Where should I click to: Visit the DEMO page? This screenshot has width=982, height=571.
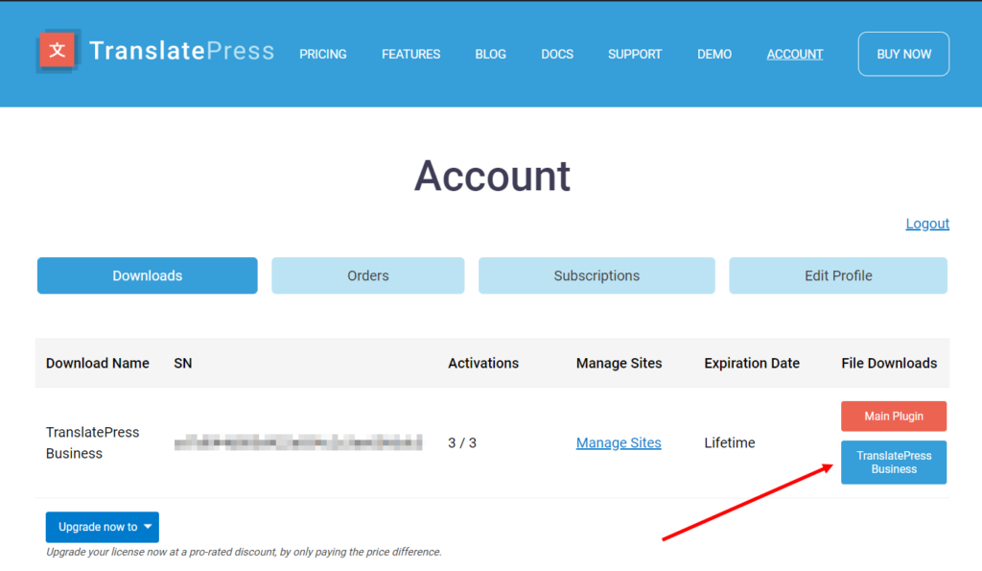pos(713,55)
